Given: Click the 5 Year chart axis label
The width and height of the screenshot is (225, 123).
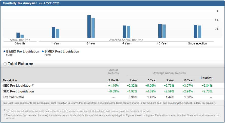Looking at the screenshot, I should click(x=126, y=43).
